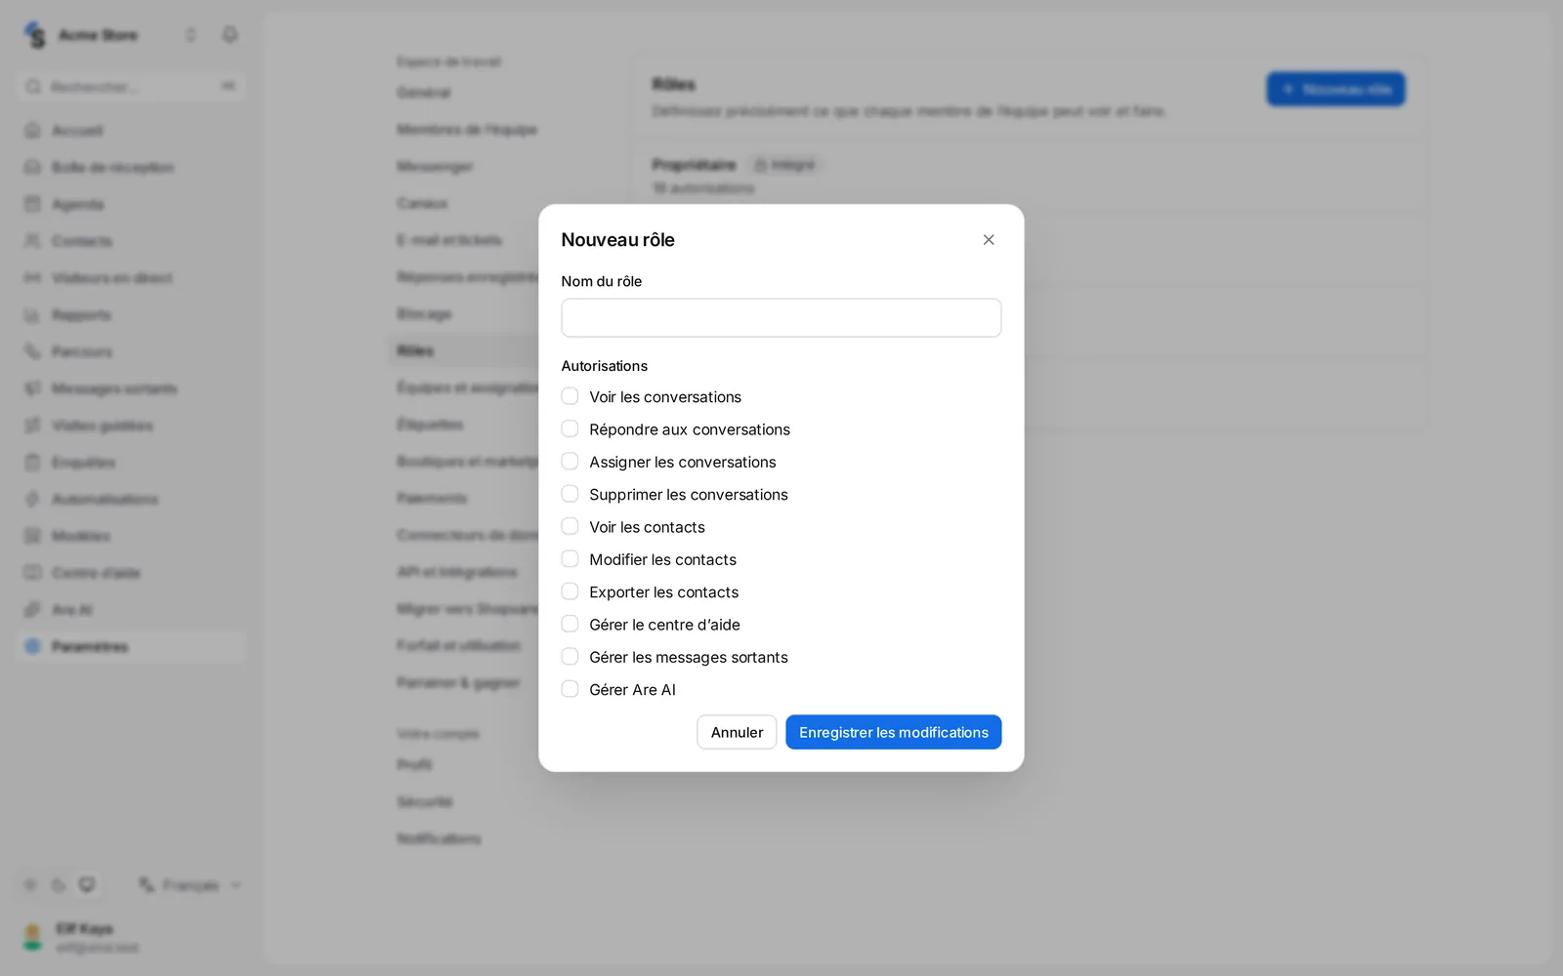This screenshot has height=976, width=1563.
Task: Tick Modifier les contacts checkbox
Action: coord(570,559)
